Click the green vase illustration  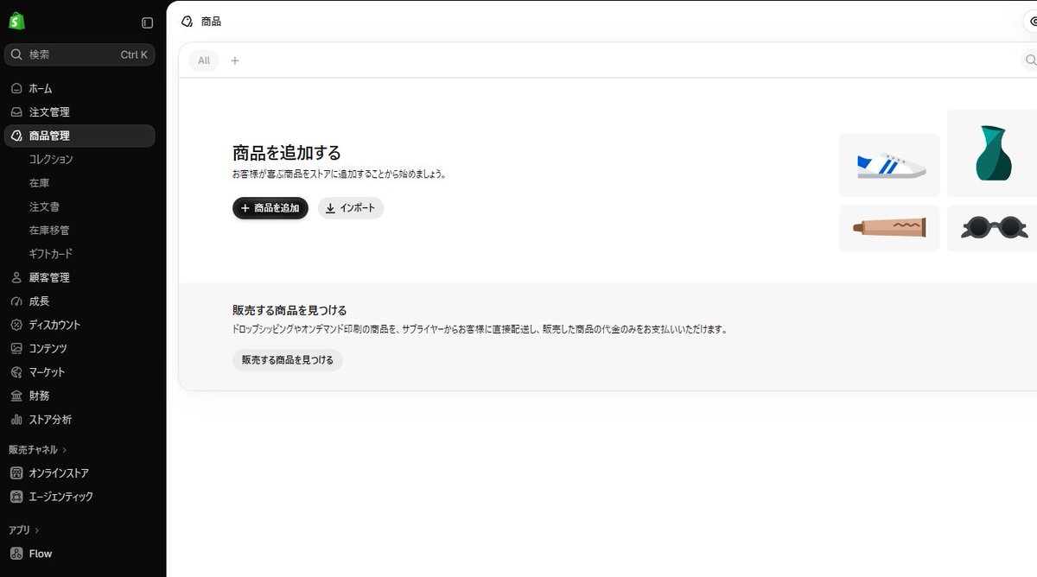993,154
